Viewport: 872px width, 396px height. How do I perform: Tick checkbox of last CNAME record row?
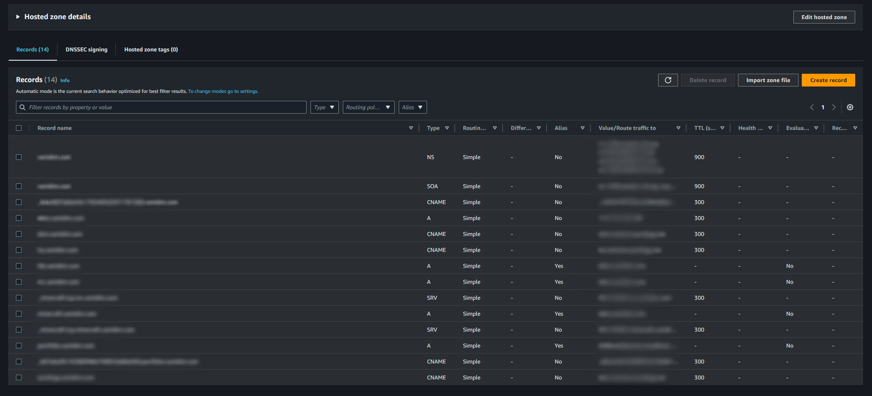pos(19,377)
